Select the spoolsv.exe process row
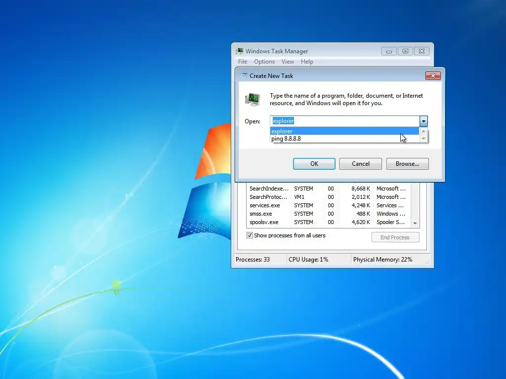This screenshot has width=506, height=379. click(x=329, y=222)
